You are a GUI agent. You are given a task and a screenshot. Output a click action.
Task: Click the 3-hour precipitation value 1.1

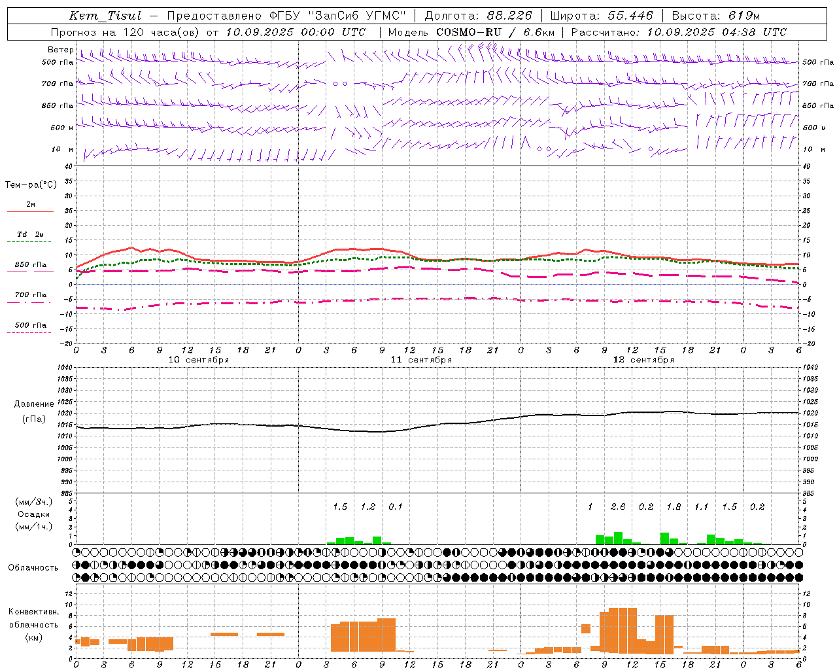(x=702, y=506)
